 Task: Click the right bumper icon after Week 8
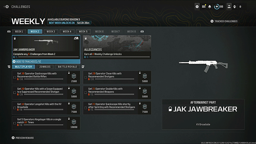(142, 32)
